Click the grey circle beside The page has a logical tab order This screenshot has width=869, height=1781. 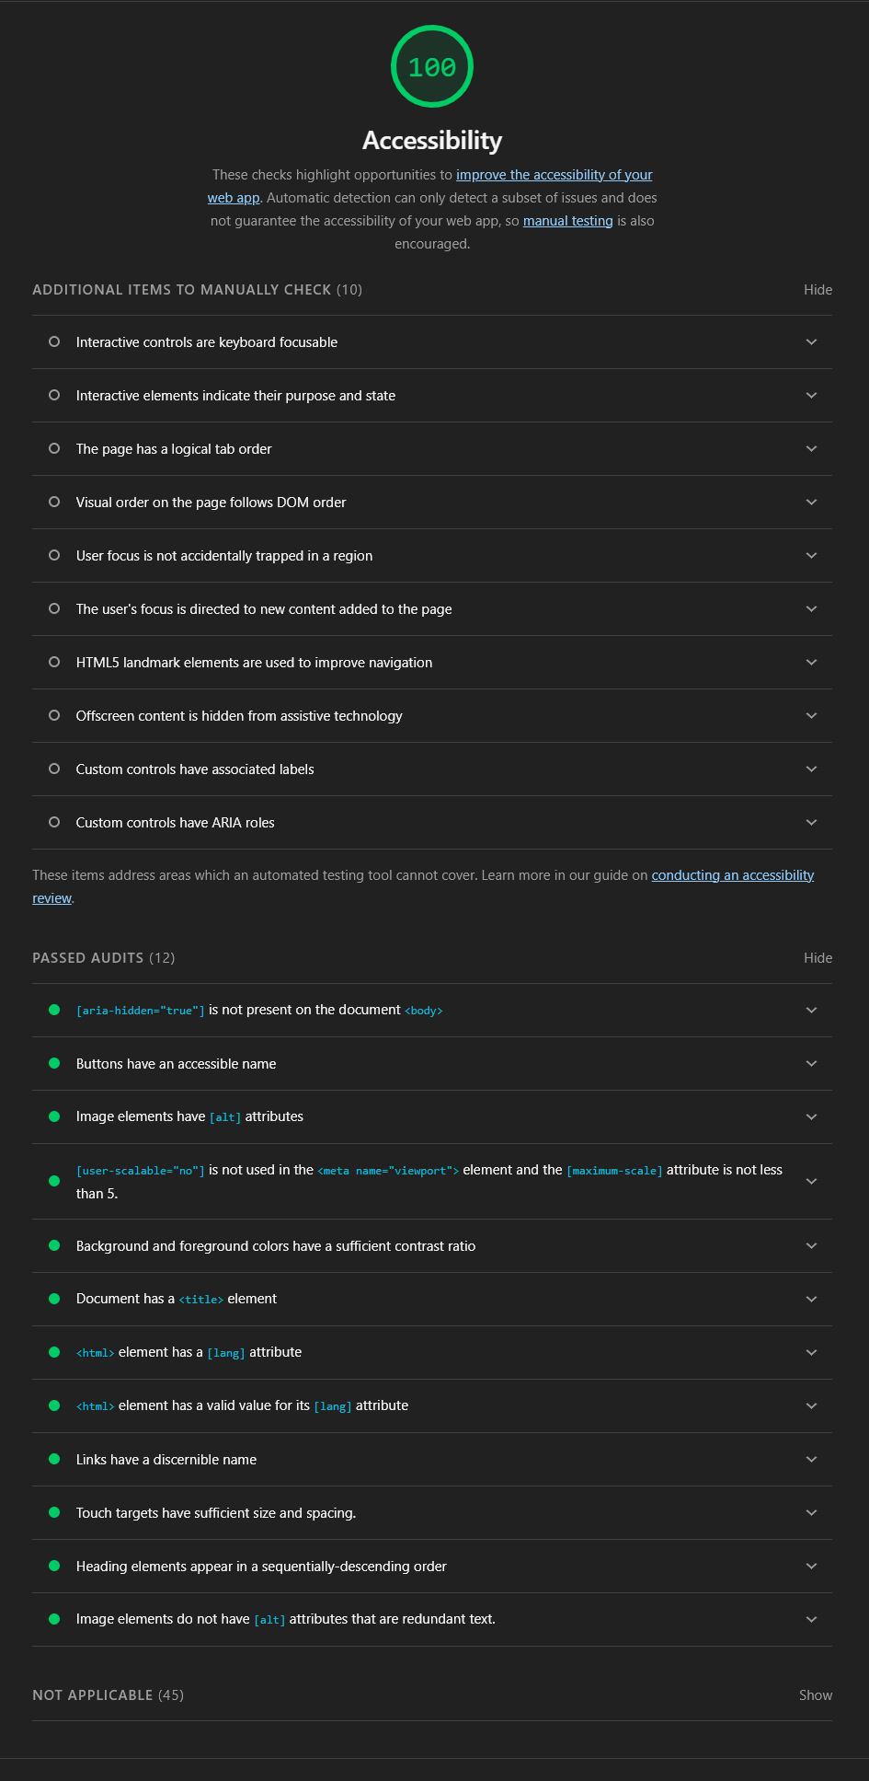point(54,448)
